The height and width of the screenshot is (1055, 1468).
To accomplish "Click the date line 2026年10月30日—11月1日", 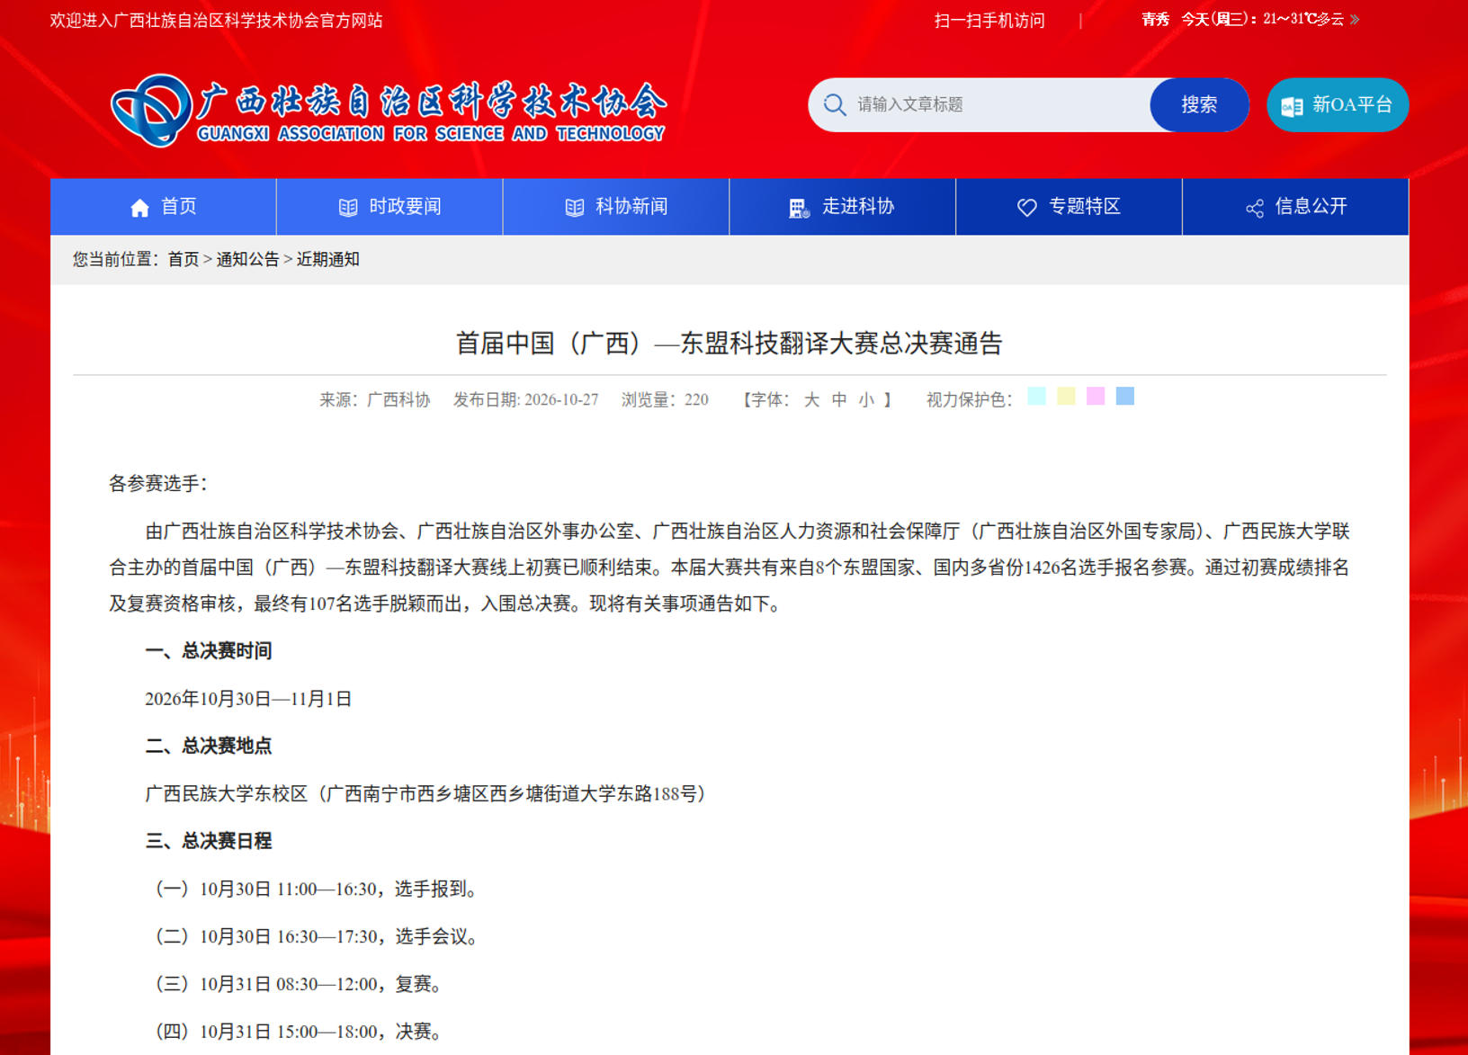I will point(248,699).
